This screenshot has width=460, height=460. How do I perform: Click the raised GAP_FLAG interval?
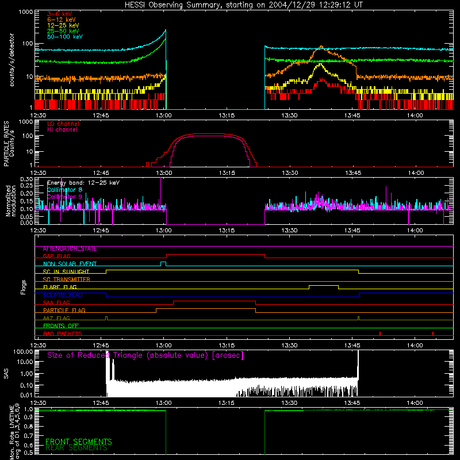pyautogui.click(x=216, y=255)
